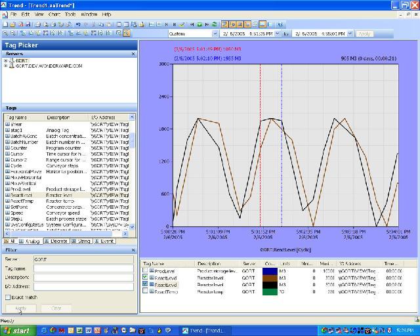Untick the brown ReactLevel trend checkbox
Image resolution: width=420 pixels, height=336 pixels.
pyautogui.click(x=145, y=277)
